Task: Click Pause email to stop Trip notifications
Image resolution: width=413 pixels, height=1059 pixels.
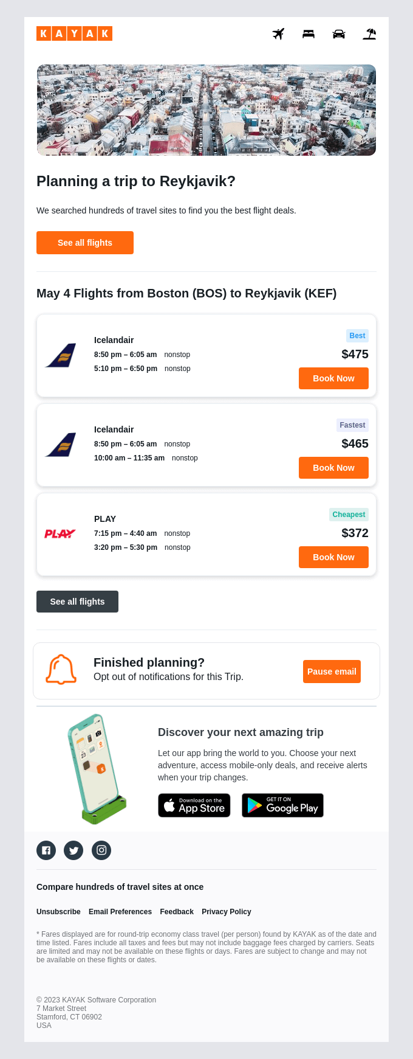Action: click(332, 672)
